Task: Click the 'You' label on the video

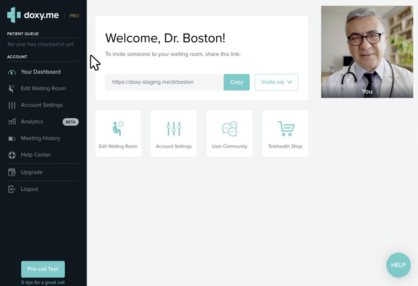Action: (367, 91)
